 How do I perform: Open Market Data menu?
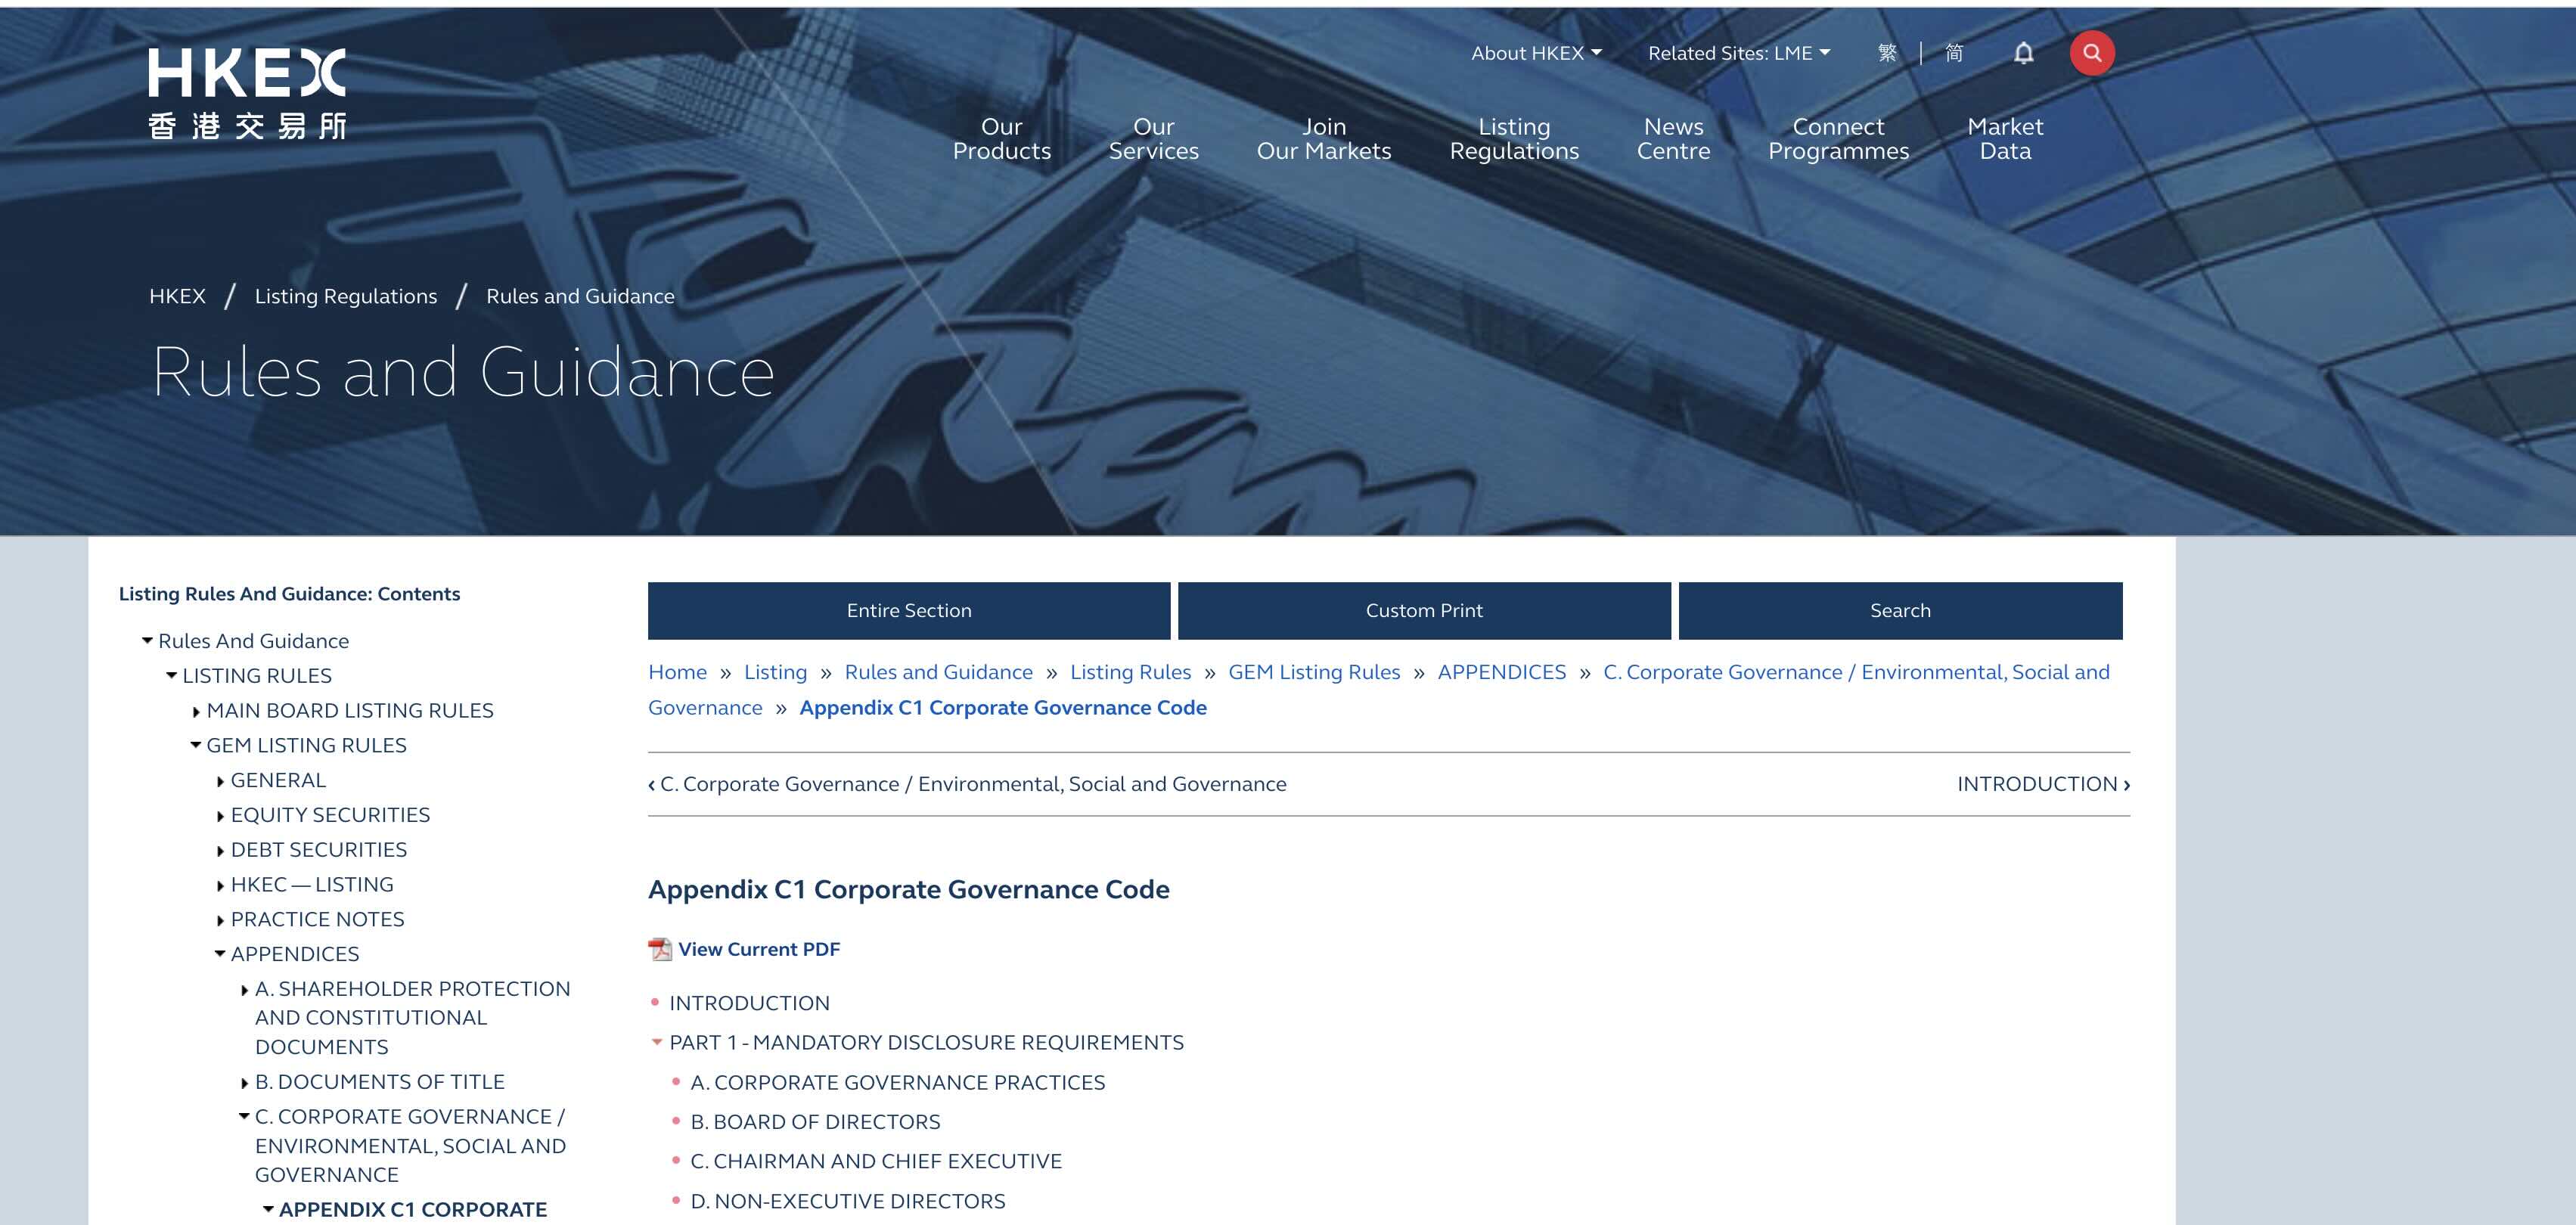pos(2005,139)
